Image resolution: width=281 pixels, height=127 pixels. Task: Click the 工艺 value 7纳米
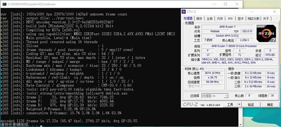coord(208,40)
